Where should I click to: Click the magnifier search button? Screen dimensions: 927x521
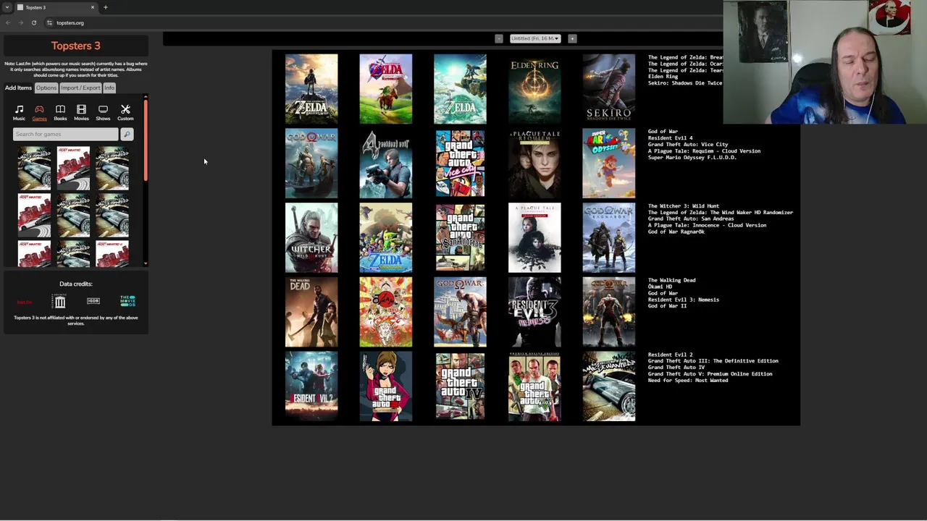click(x=127, y=134)
